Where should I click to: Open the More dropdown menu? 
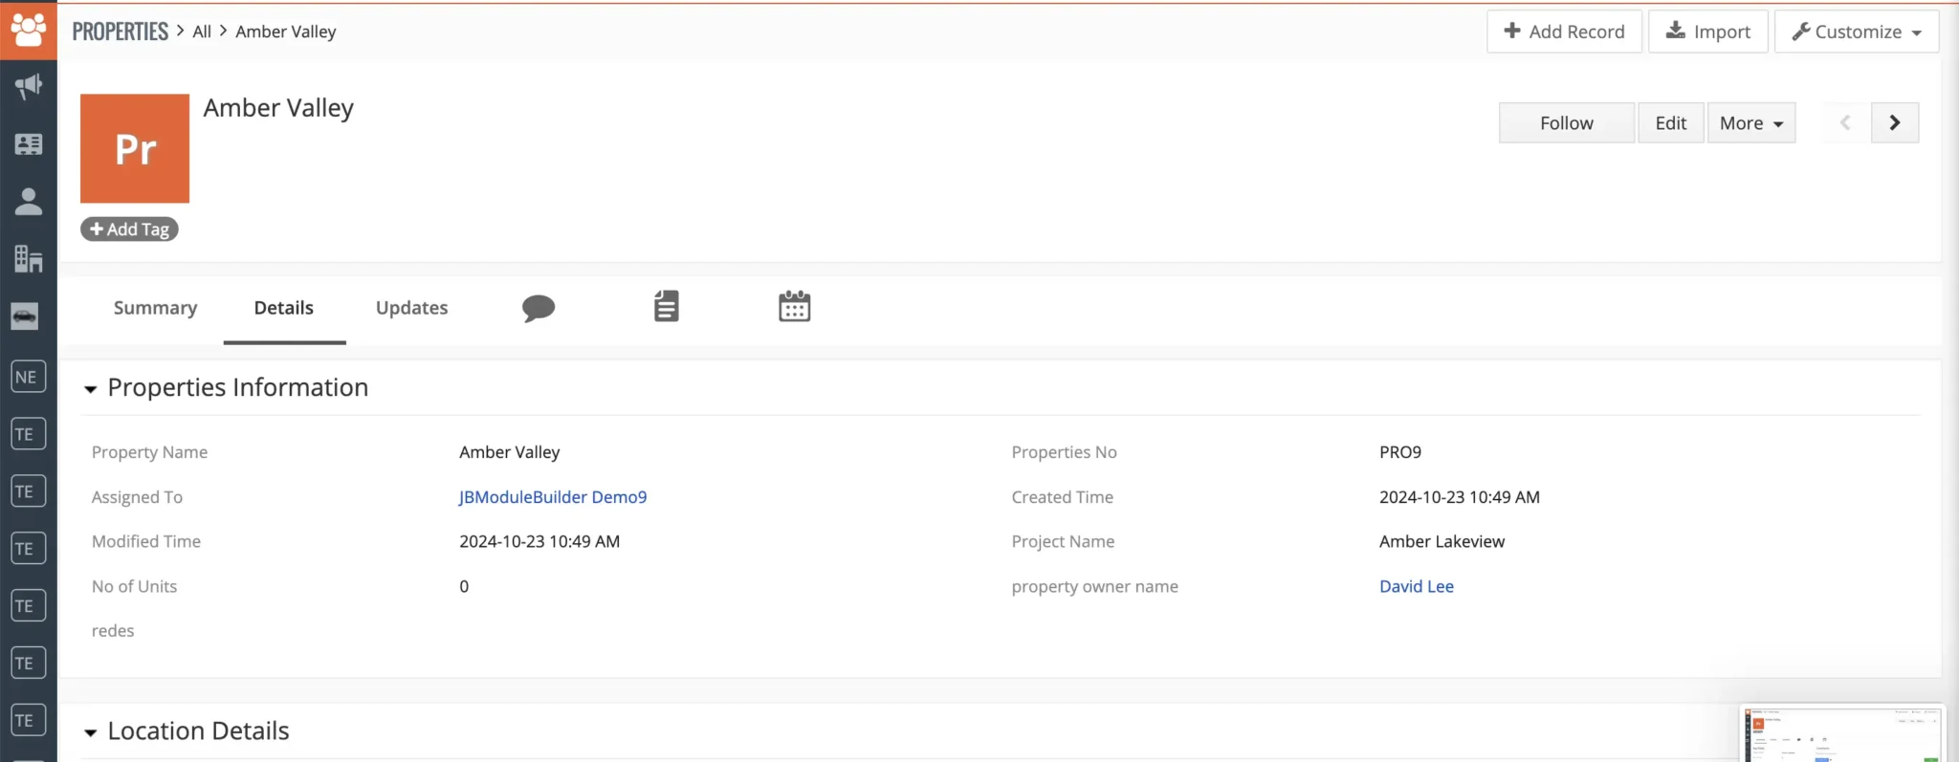click(x=1750, y=123)
